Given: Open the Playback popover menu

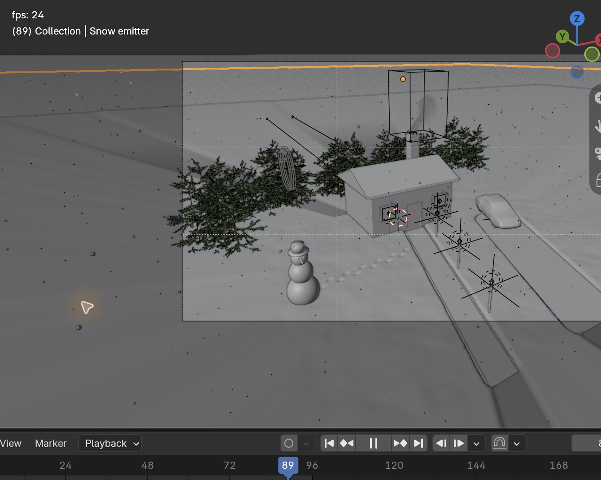Looking at the screenshot, I should pos(110,443).
